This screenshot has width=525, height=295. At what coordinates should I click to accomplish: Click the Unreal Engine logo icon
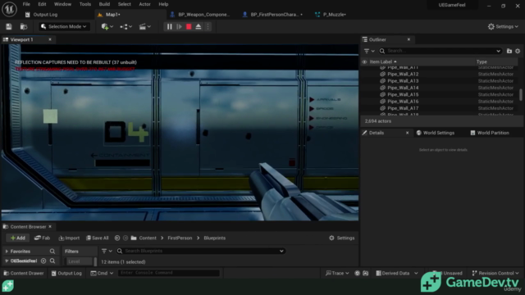pos(9,9)
